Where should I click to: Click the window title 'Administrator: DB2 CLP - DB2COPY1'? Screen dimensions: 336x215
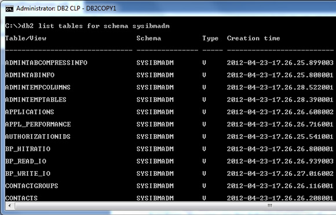click(66, 9)
